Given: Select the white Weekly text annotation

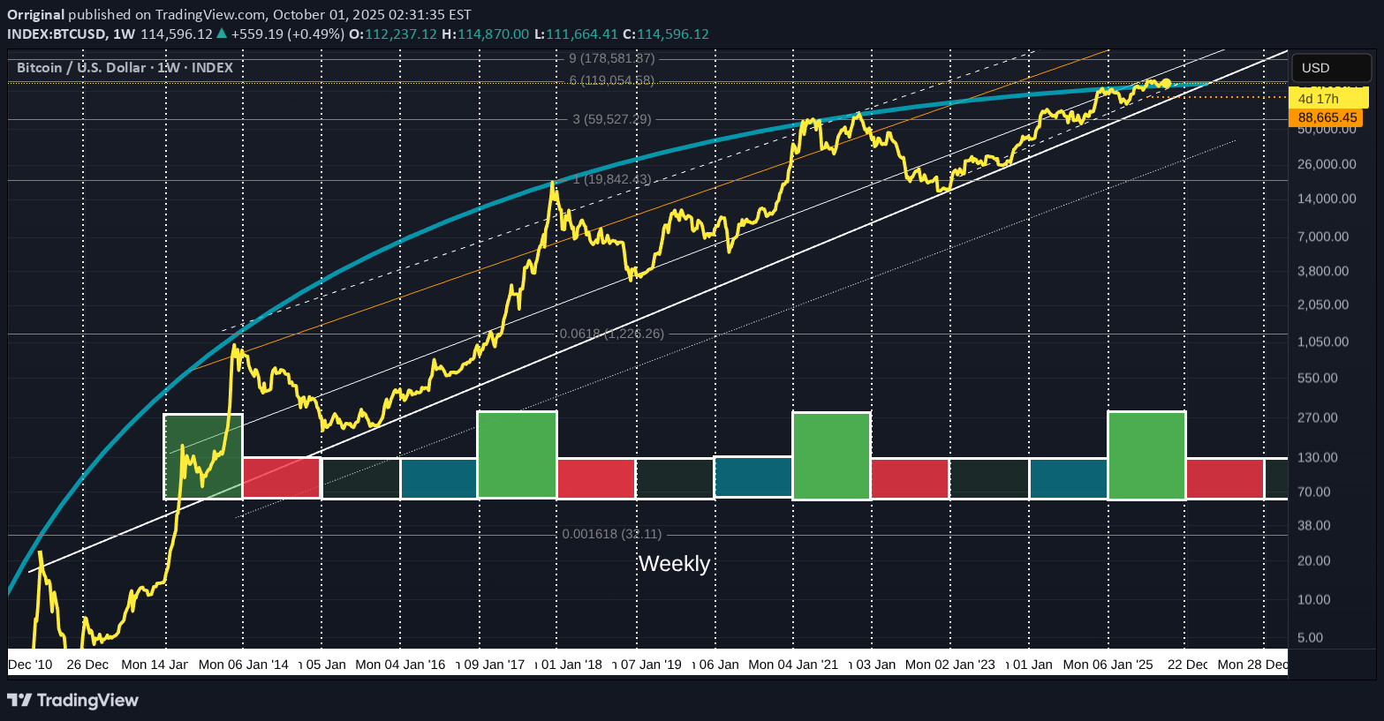Looking at the screenshot, I should (x=674, y=564).
